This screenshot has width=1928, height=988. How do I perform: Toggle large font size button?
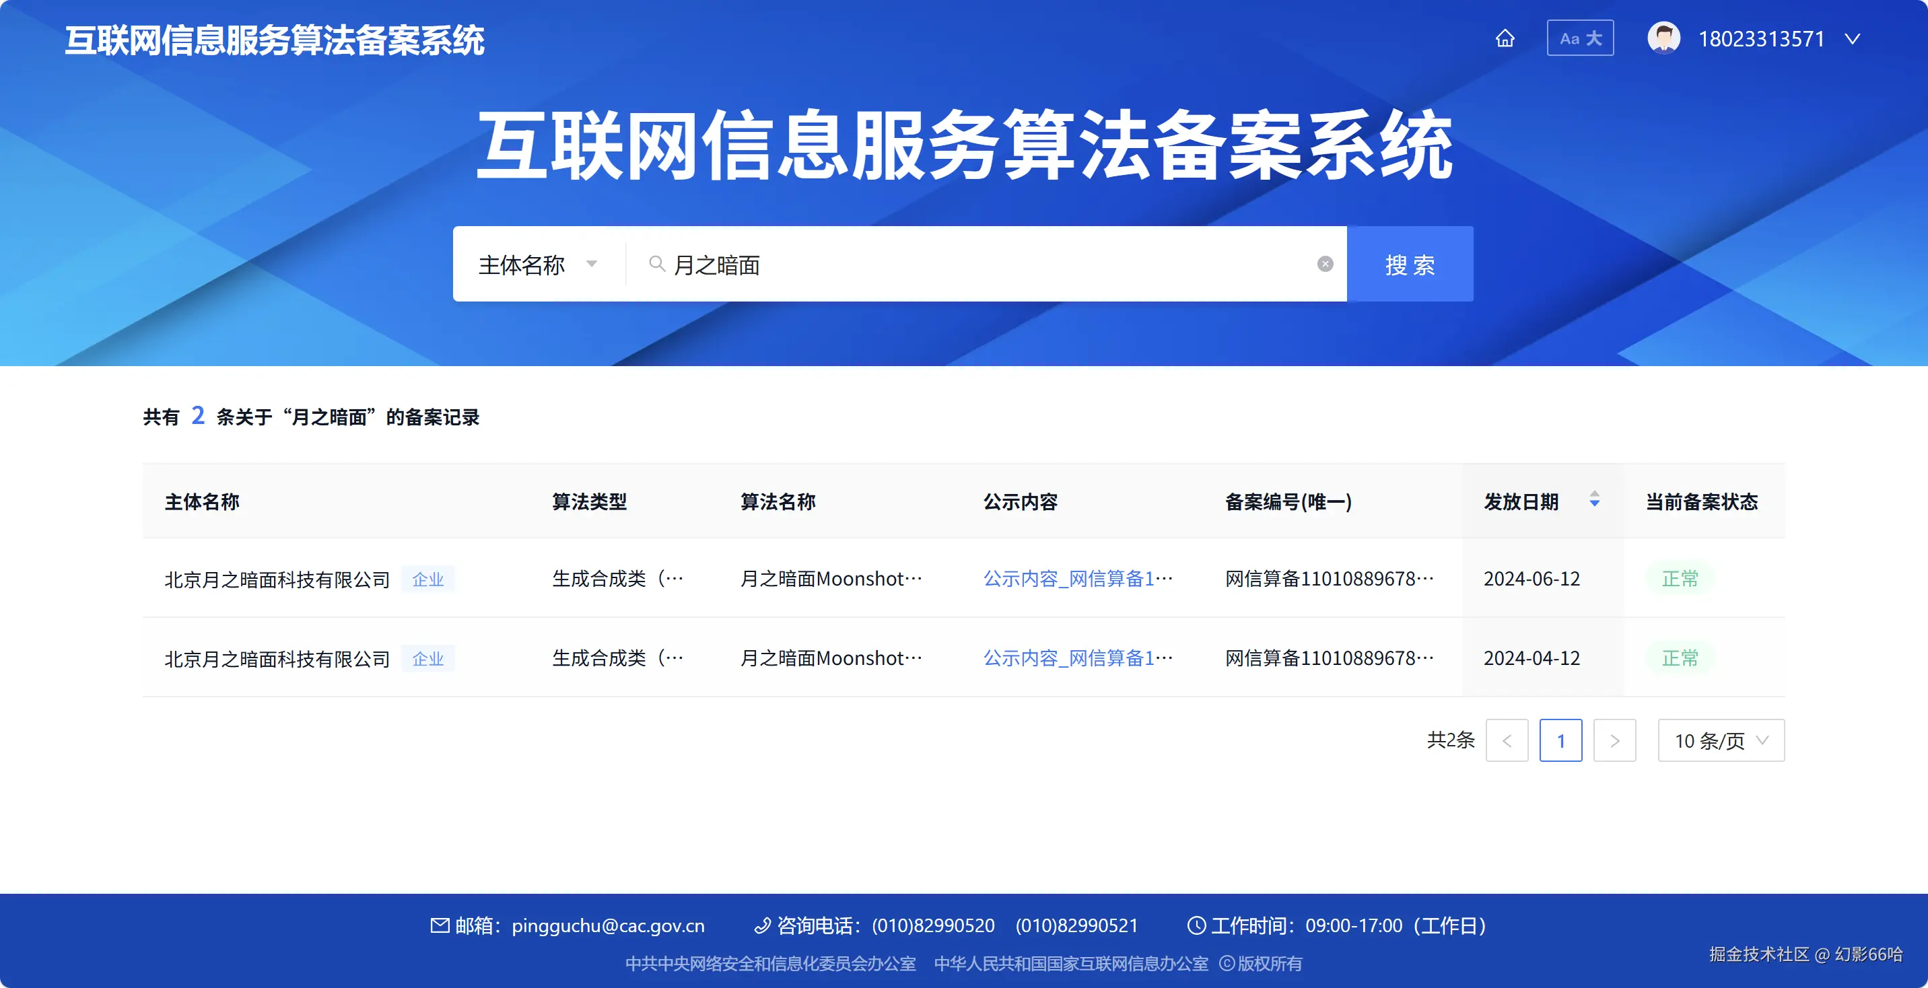click(x=1580, y=38)
